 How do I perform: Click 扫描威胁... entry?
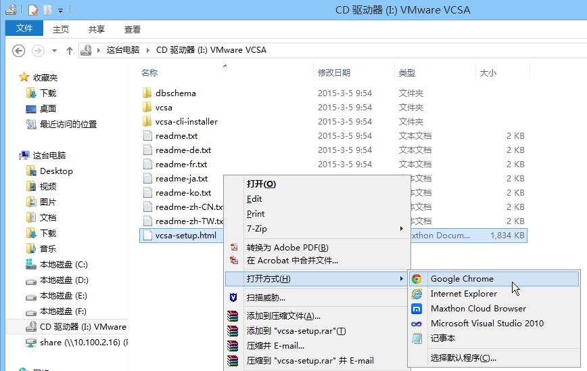[316, 298]
